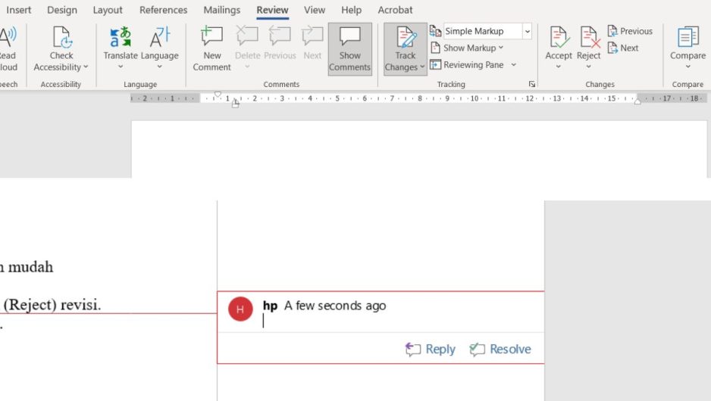The width and height of the screenshot is (711, 401).
Task: Open the Mailings tab
Action: [x=222, y=10]
